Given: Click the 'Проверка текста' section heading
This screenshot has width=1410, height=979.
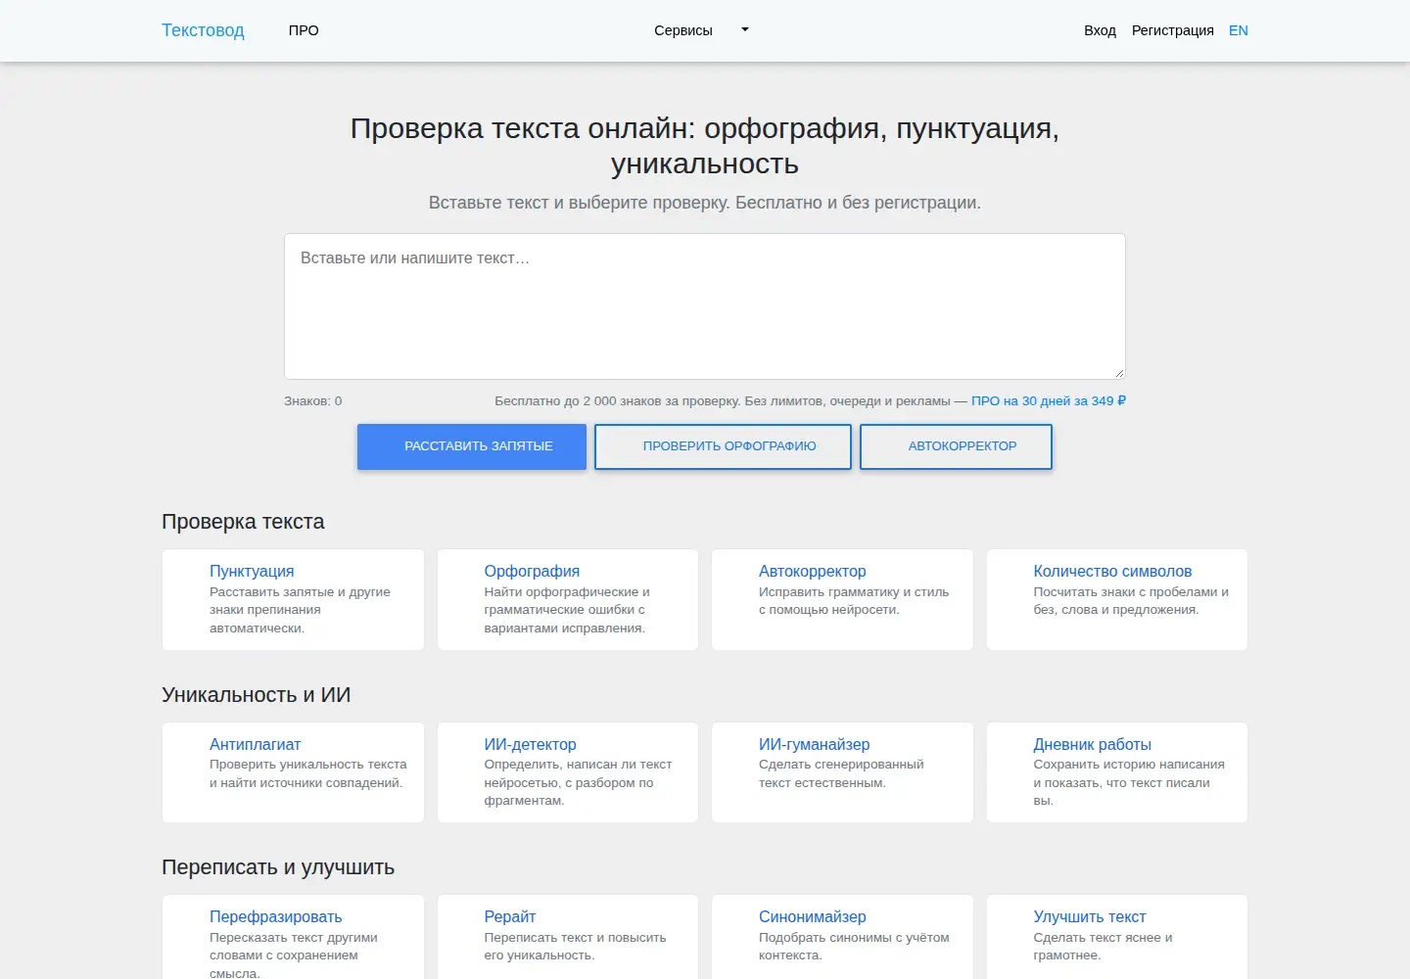Looking at the screenshot, I should pyautogui.click(x=243, y=522).
